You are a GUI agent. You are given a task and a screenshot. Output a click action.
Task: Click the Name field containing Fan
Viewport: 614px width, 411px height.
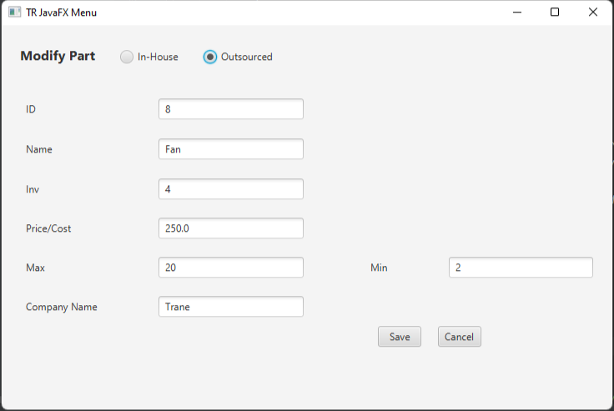tap(231, 149)
